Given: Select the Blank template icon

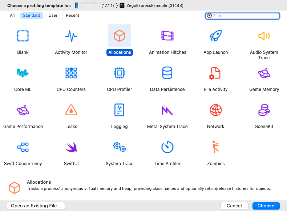Looking at the screenshot, I should coord(23,36).
